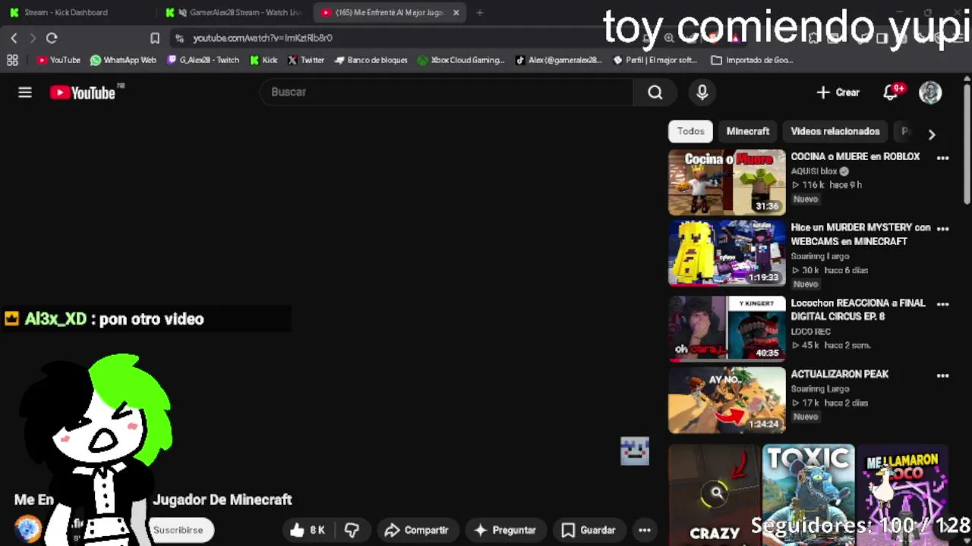Image resolution: width=972 pixels, height=546 pixels.
Task: Open the G_Alex28 - Twitch bookmark
Action: (204, 60)
